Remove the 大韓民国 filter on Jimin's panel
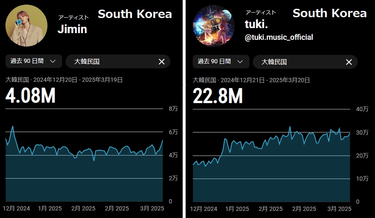 [162, 62]
